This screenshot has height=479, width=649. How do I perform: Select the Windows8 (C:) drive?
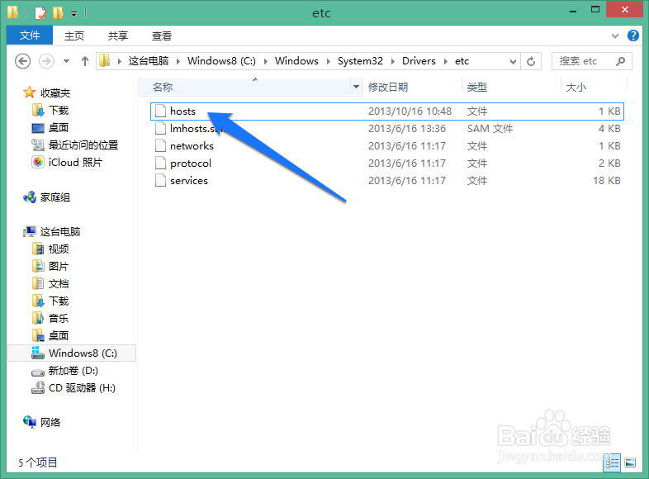coord(72,353)
